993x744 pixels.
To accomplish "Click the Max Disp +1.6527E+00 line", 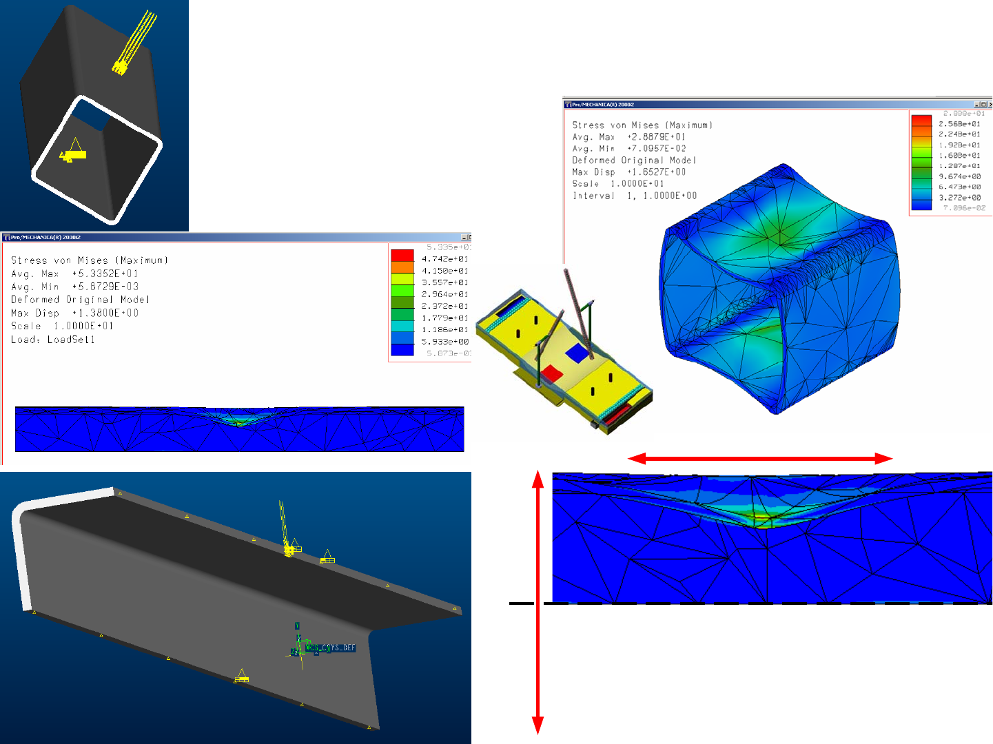I will (628, 172).
